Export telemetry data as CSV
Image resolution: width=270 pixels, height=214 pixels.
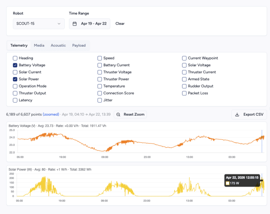(x=249, y=115)
